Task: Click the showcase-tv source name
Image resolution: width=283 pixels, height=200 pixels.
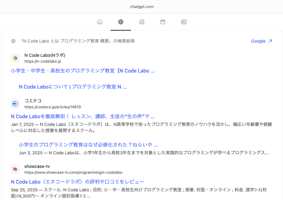Action: point(37,166)
